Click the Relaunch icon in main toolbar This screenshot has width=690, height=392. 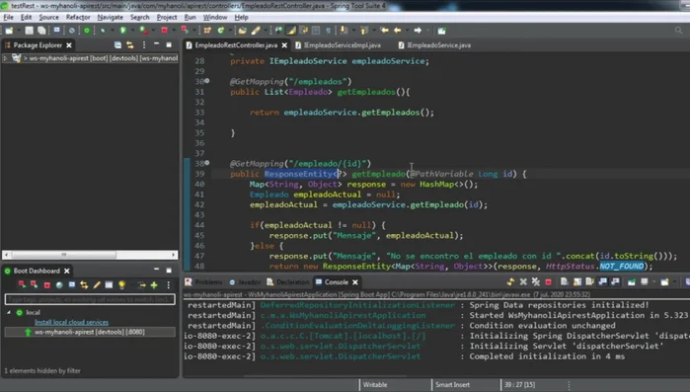[185, 31]
